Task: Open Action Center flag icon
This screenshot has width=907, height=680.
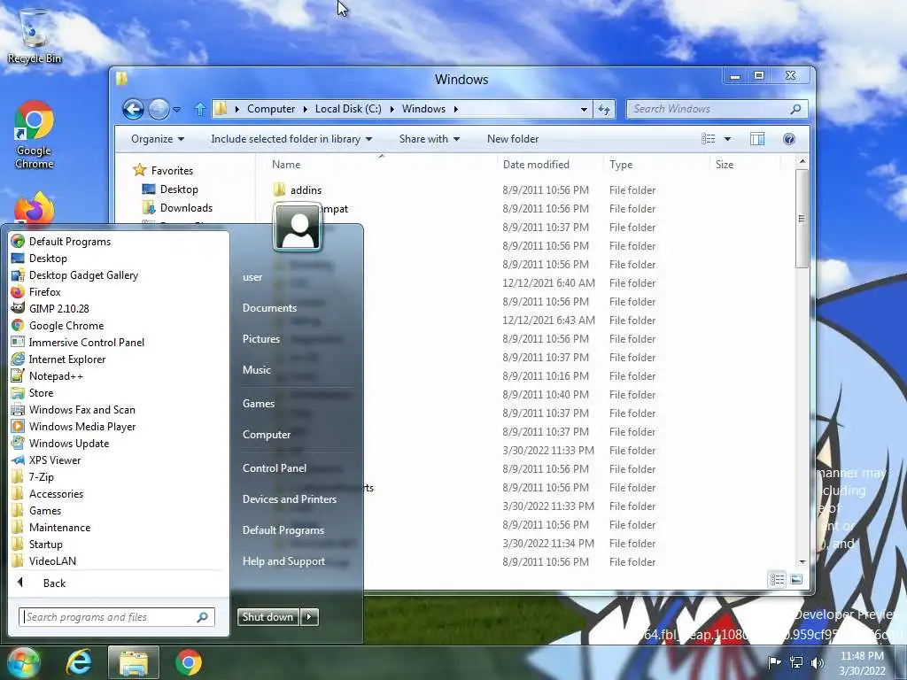Action: pos(774,662)
